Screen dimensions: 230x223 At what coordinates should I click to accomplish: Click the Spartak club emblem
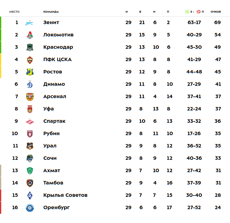(x=30, y=121)
